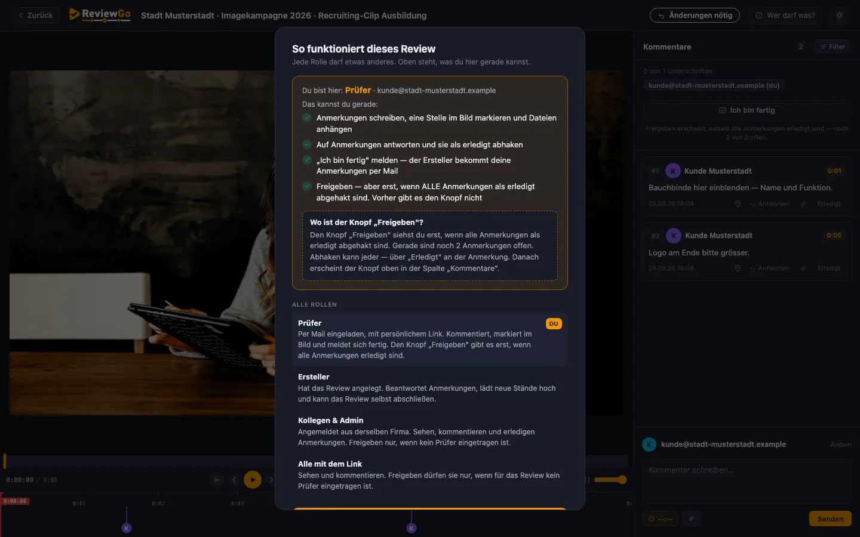Click the signer chip 'kunde@stadt-musterstadt.example (du)'
860x537 pixels.
pyautogui.click(x=714, y=85)
